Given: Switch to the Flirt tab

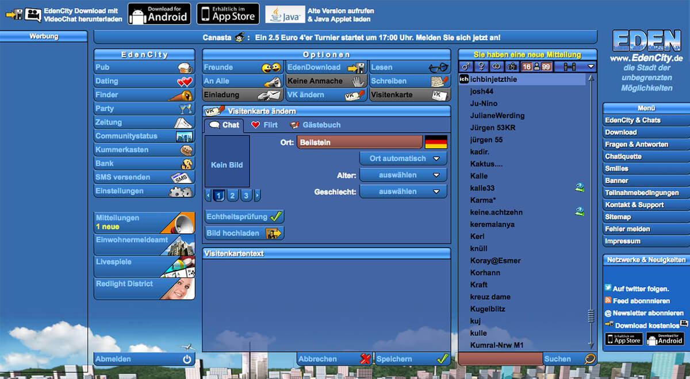Looking at the screenshot, I should (x=264, y=125).
